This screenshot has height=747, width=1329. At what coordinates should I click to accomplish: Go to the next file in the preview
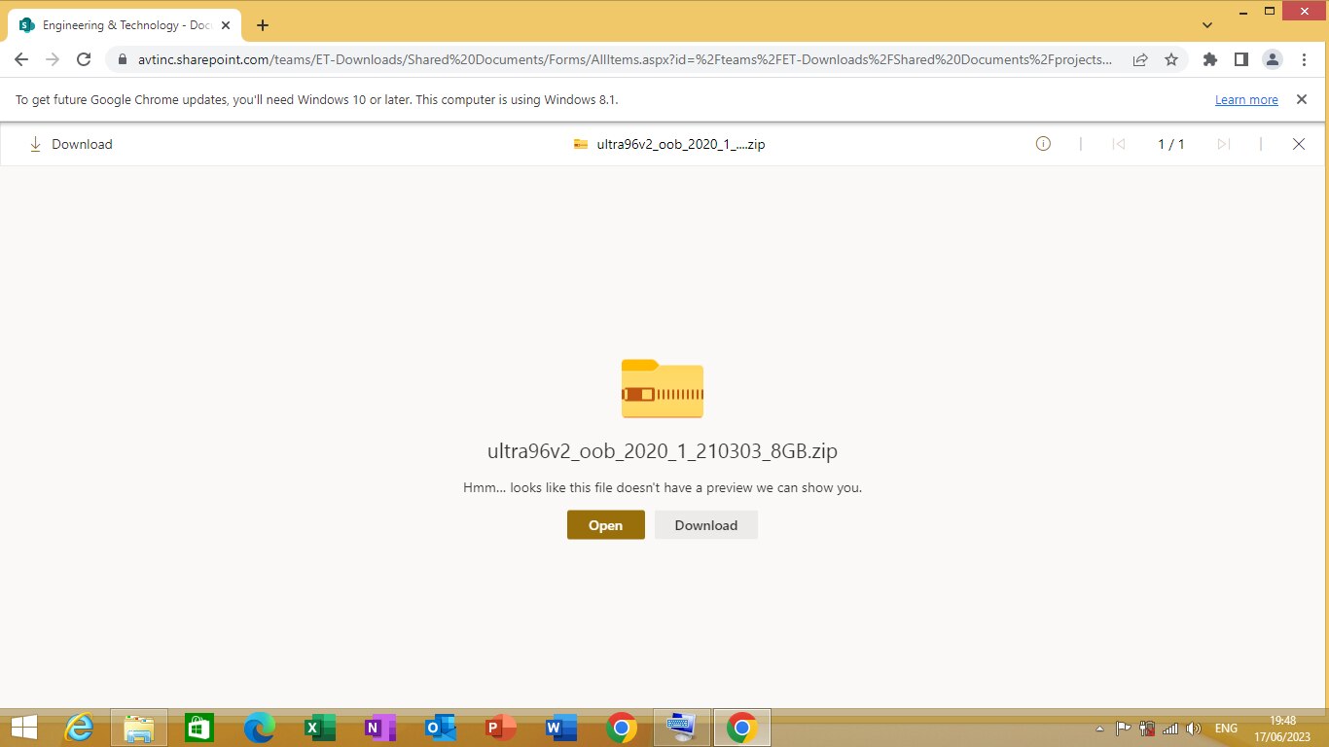[x=1223, y=144]
